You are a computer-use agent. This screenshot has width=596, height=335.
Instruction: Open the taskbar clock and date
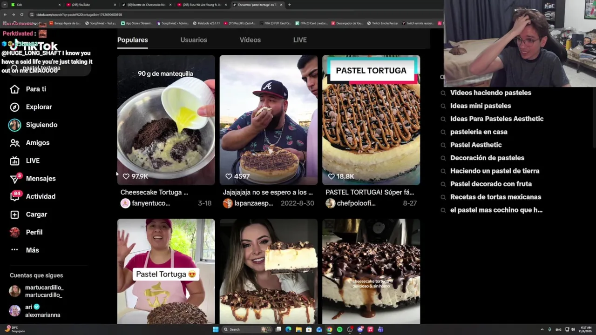point(585,329)
